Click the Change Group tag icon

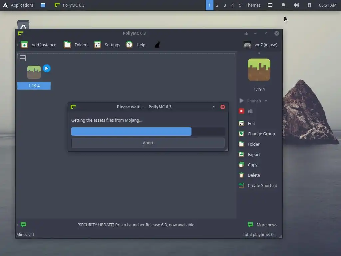tap(241, 134)
